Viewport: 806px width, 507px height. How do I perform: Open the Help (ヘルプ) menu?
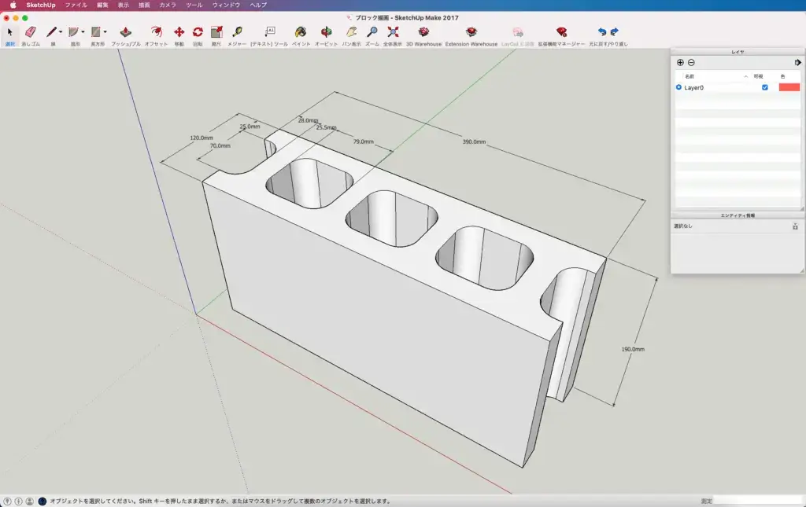pos(258,6)
